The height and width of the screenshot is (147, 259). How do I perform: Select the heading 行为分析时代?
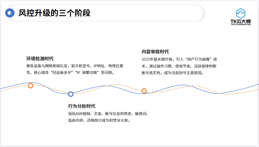coord(82,106)
